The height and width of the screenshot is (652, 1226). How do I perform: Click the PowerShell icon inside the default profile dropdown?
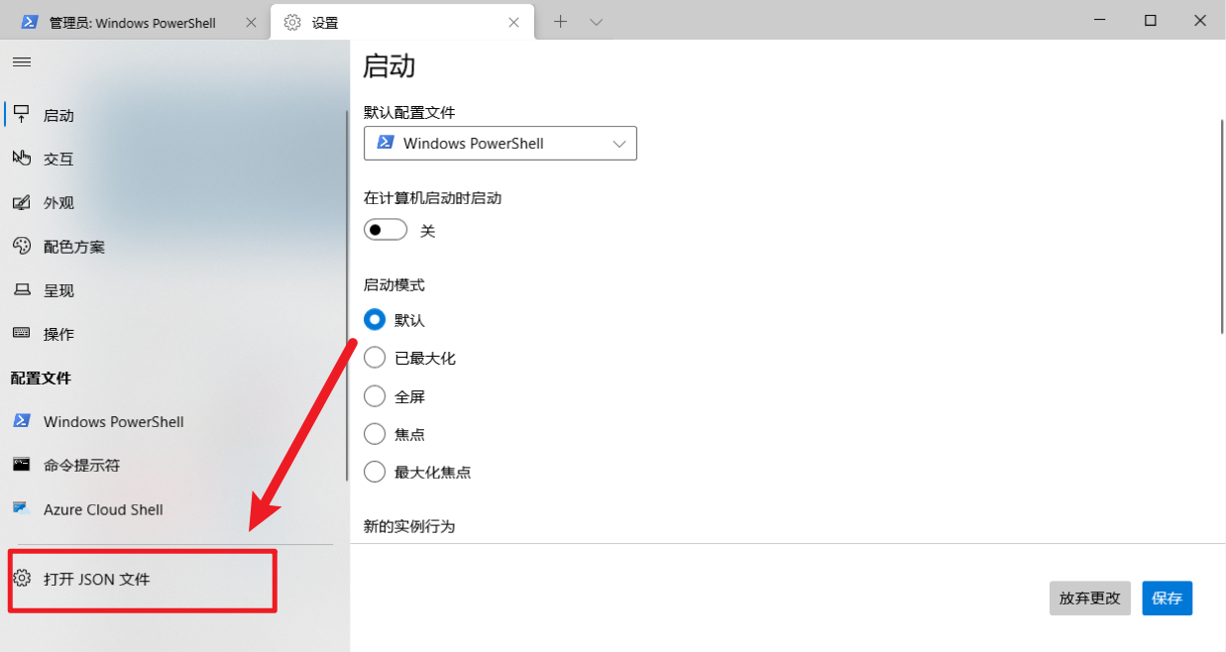387,143
